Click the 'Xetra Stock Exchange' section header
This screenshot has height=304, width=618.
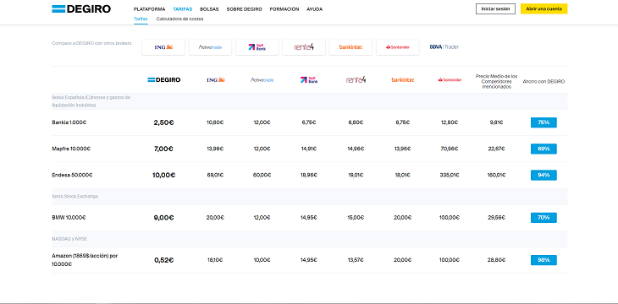(74, 196)
